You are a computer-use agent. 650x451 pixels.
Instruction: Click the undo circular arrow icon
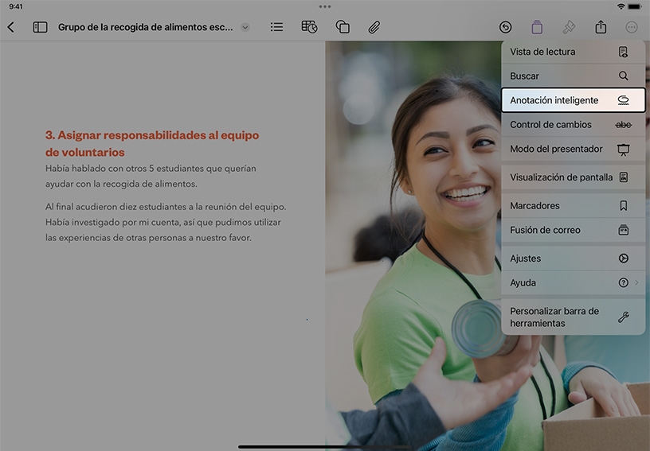(x=505, y=27)
